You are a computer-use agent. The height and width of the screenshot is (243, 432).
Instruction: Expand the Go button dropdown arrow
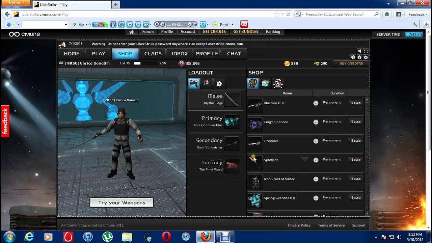[x=86, y=25]
